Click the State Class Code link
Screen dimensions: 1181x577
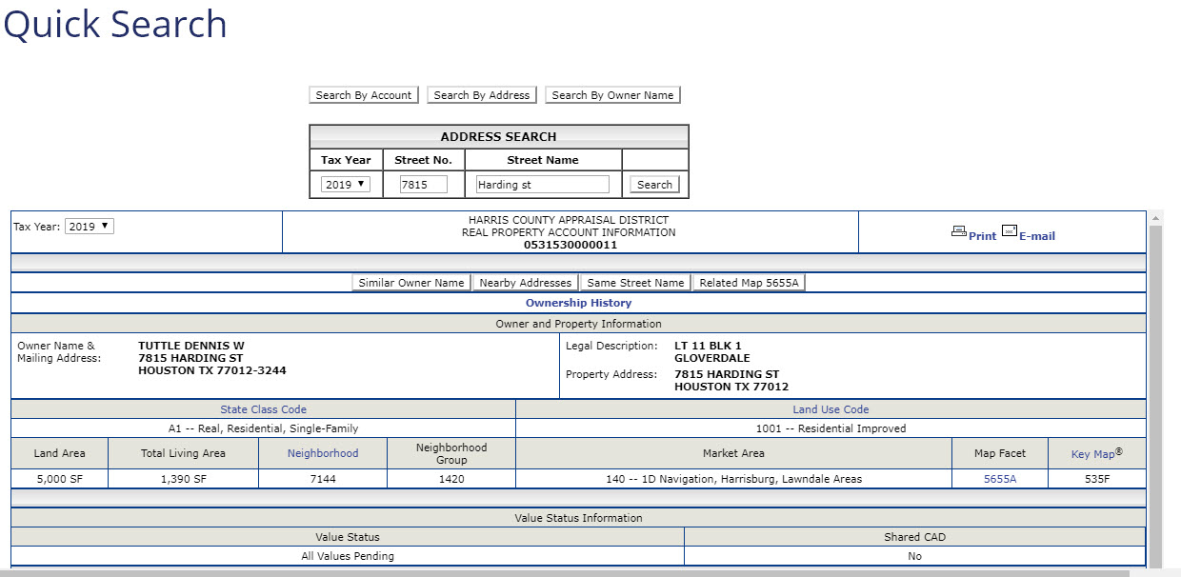(x=263, y=409)
